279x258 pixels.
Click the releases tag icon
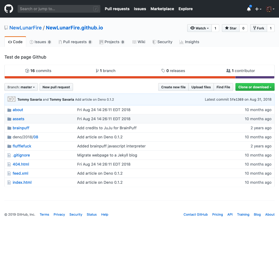click(x=163, y=71)
